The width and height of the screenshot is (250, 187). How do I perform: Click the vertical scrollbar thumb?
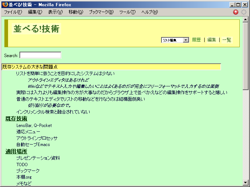pyautogui.click(x=245, y=56)
